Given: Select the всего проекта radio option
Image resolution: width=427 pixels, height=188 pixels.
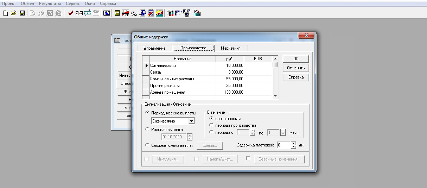Looking at the screenshot, I should (211, 118).
